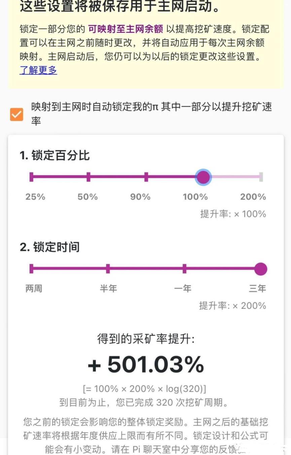Set lockup percentage to 50% tick

88,177
